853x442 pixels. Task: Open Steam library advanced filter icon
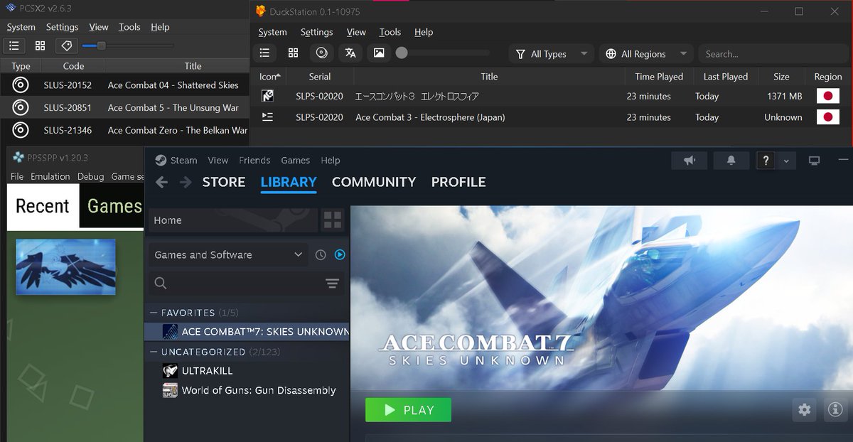pyautogui.click(x=332, y=284)
